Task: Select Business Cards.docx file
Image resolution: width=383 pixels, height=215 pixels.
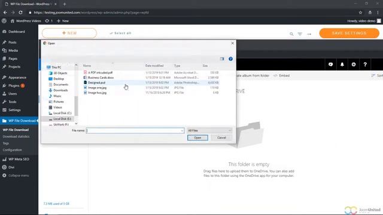Action: click(x=101, y=78)
